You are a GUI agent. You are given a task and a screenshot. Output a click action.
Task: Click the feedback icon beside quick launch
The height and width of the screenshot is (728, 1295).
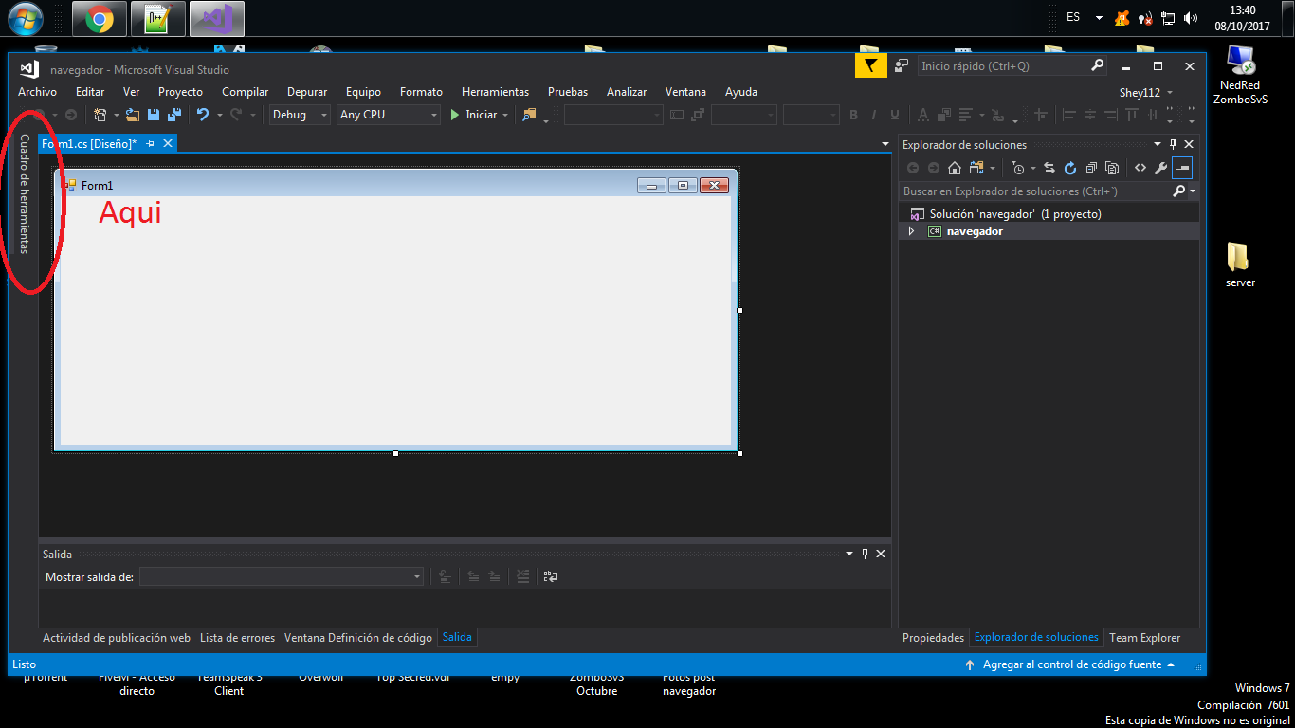[x=903, y=66]
